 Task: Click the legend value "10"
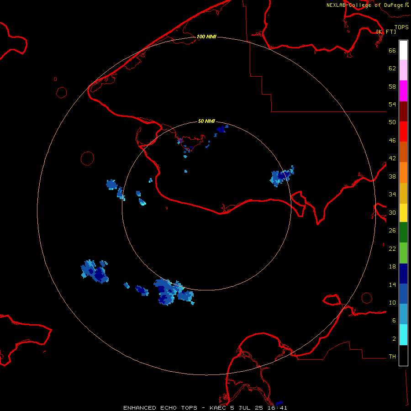coord(392,303)
